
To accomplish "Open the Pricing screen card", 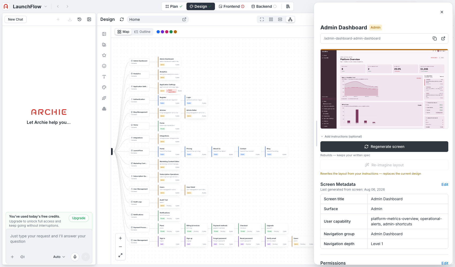I will (x=196, y=151).
